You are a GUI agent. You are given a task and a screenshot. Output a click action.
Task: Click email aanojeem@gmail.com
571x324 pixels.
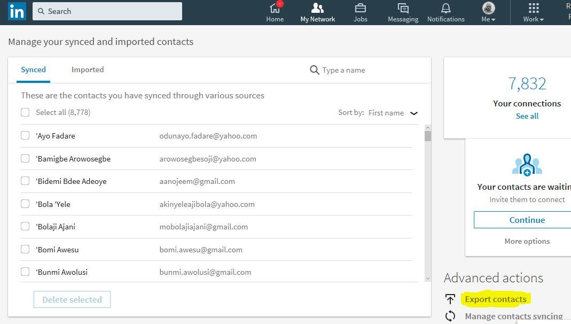[x=197, y=181]
